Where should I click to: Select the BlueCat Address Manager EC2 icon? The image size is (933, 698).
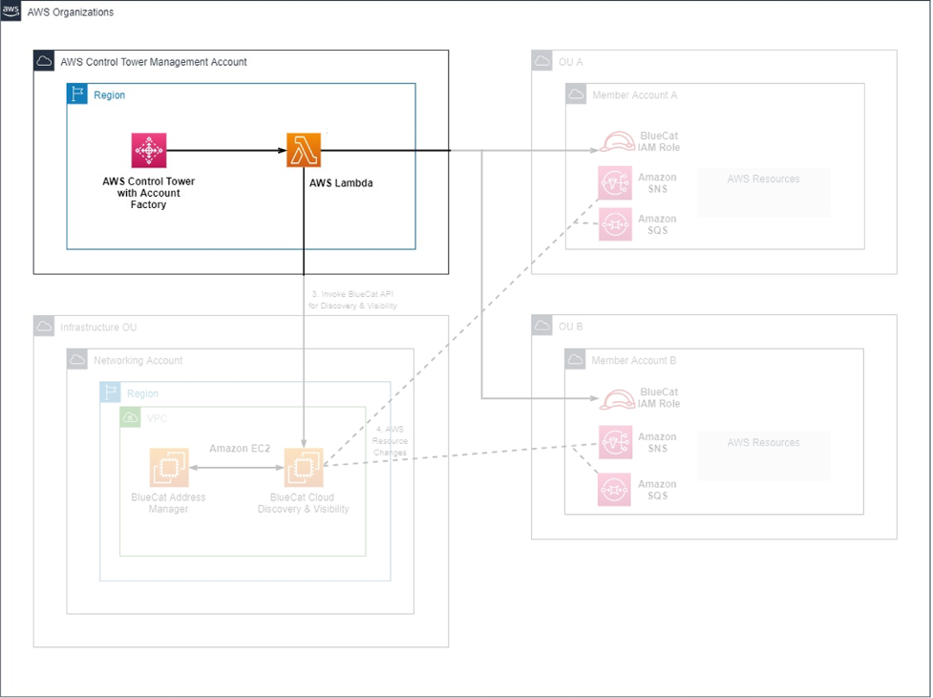tap(169, 467)
